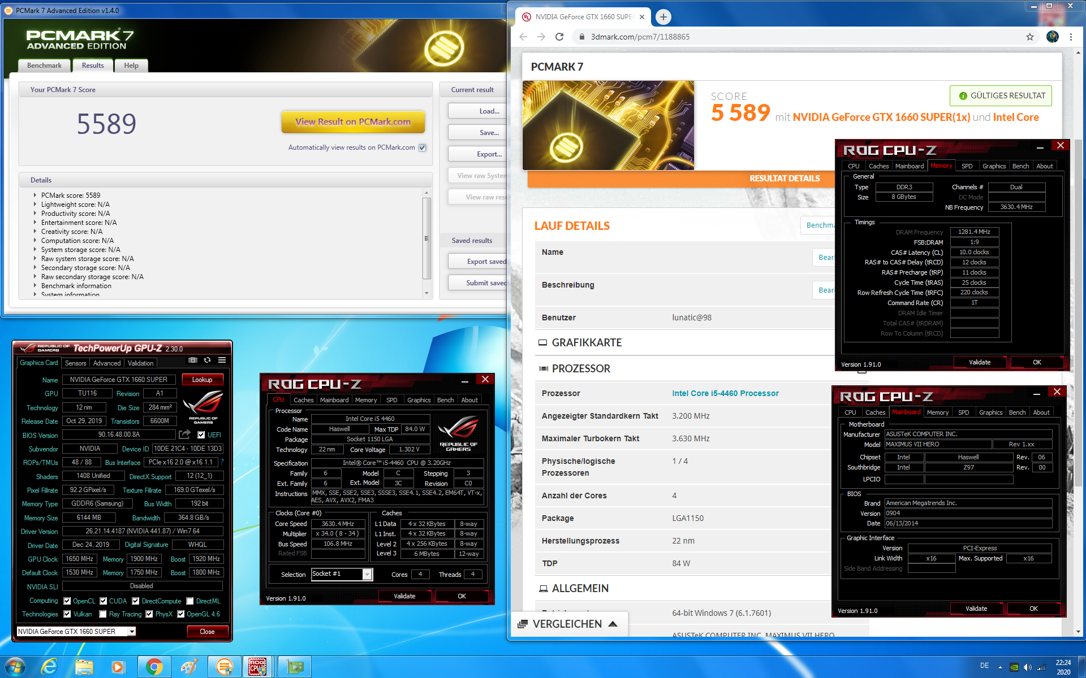Click the Lookup button in GPU-Z
The image size is (1086, 678).
202,379
